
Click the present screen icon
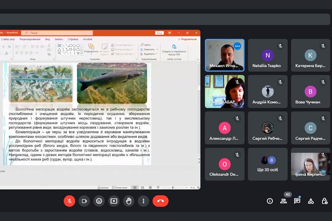coord(114,201)
